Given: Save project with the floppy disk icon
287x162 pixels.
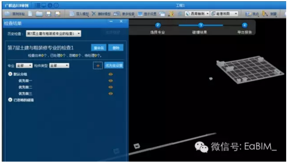Looking at the screenshot, I should tap(48, 14).
